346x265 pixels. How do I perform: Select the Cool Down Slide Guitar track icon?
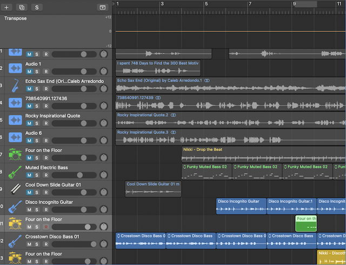pyautogui.click(x=15, y=189)
